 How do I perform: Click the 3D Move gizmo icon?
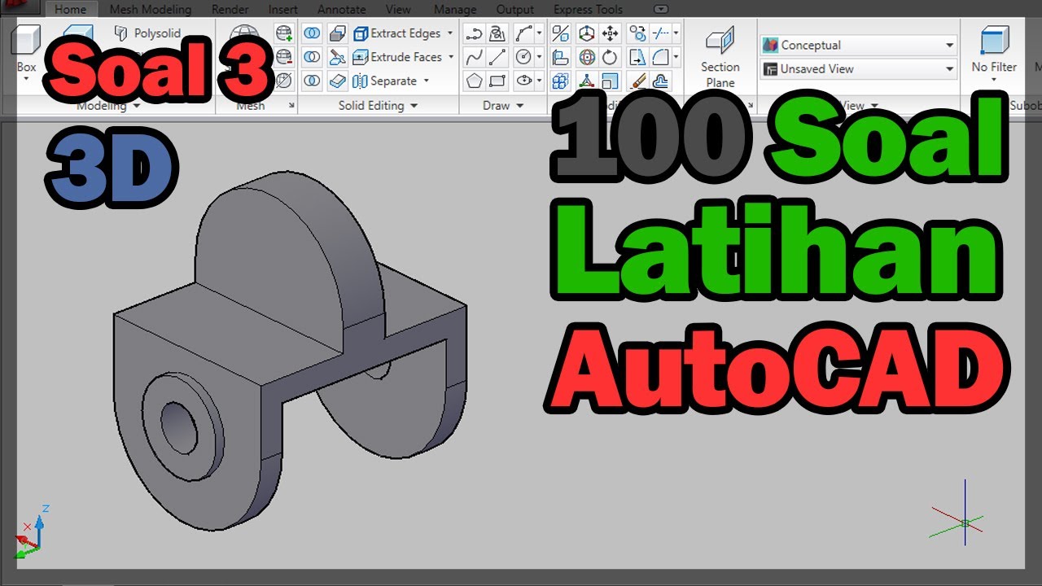[586, 33]
